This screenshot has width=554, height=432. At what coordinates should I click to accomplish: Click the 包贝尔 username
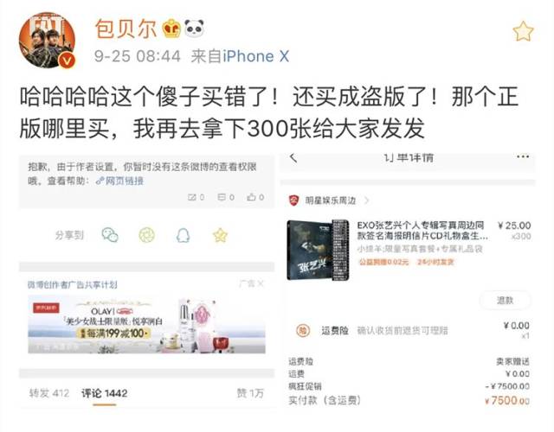coord(126,29)
